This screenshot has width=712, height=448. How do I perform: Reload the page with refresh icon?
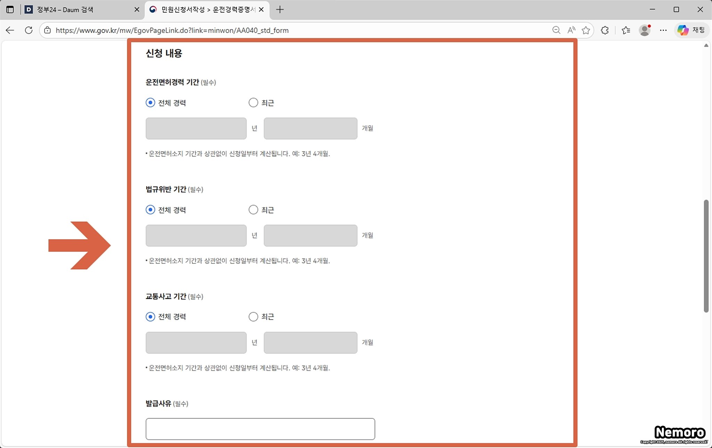click(29, 30)
